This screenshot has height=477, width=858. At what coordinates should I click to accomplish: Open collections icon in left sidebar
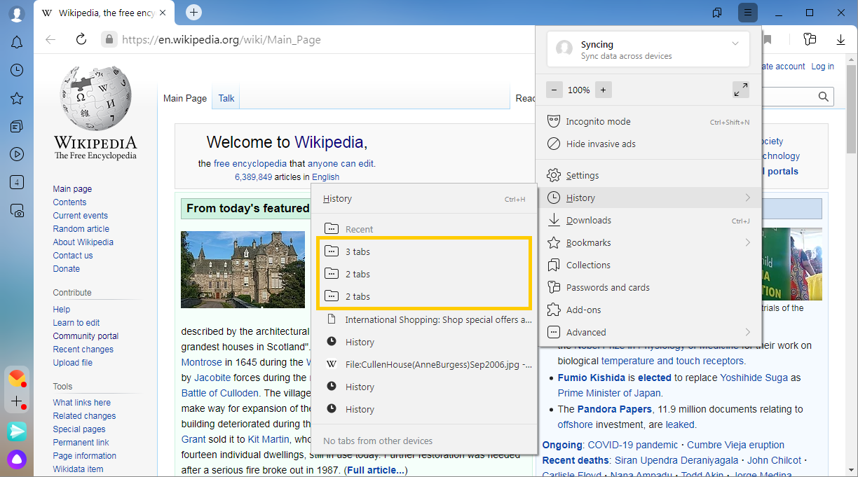click(17, 126)
